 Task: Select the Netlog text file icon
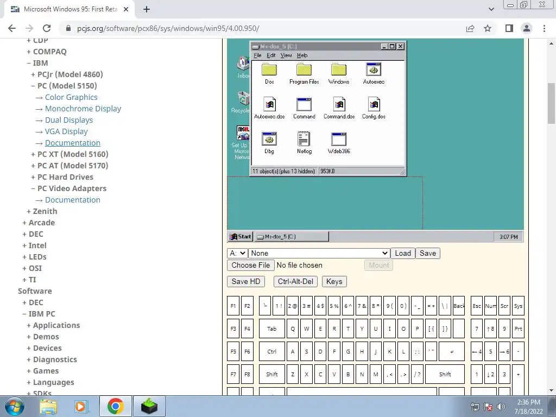pos(304,138)
